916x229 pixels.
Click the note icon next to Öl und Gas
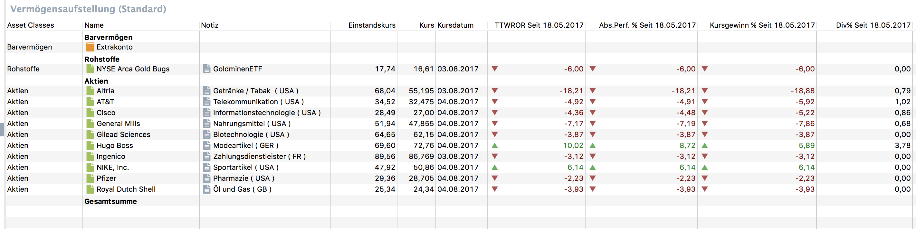pos(206,189)
